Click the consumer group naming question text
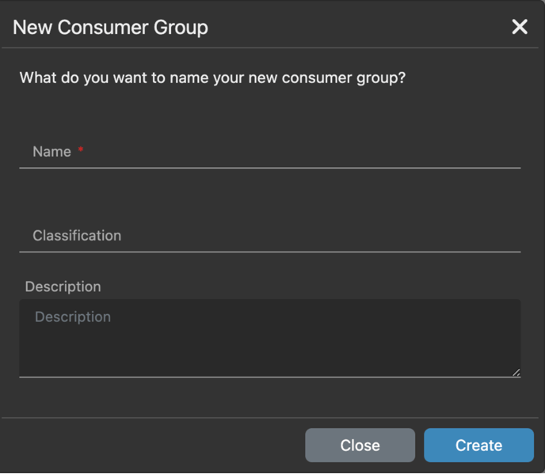Viewport: 545px width, 474px height. pyautogui.click(x=212, y=78)
